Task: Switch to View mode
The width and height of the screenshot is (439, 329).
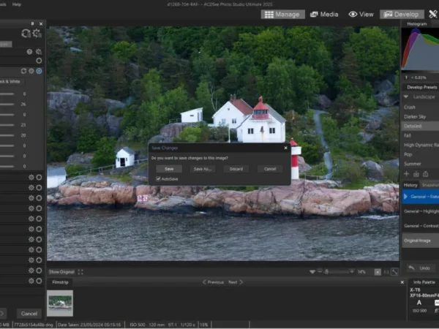Action: click(x=361, y=15)
